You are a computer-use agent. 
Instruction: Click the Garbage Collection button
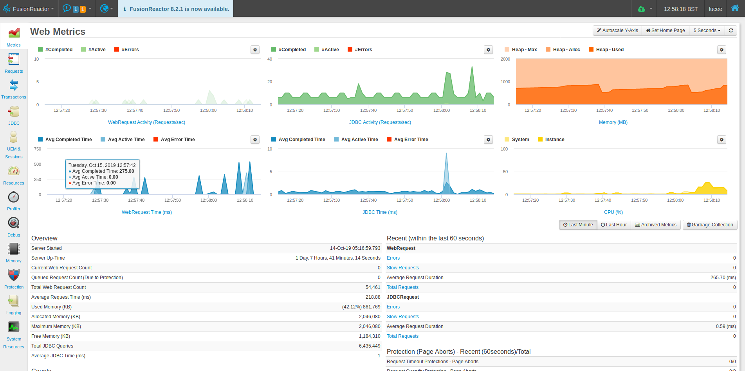(710, 225)
